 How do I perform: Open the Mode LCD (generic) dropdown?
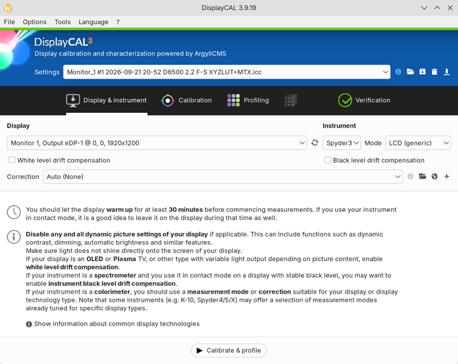pyautogui.click(x=418, y=143)
